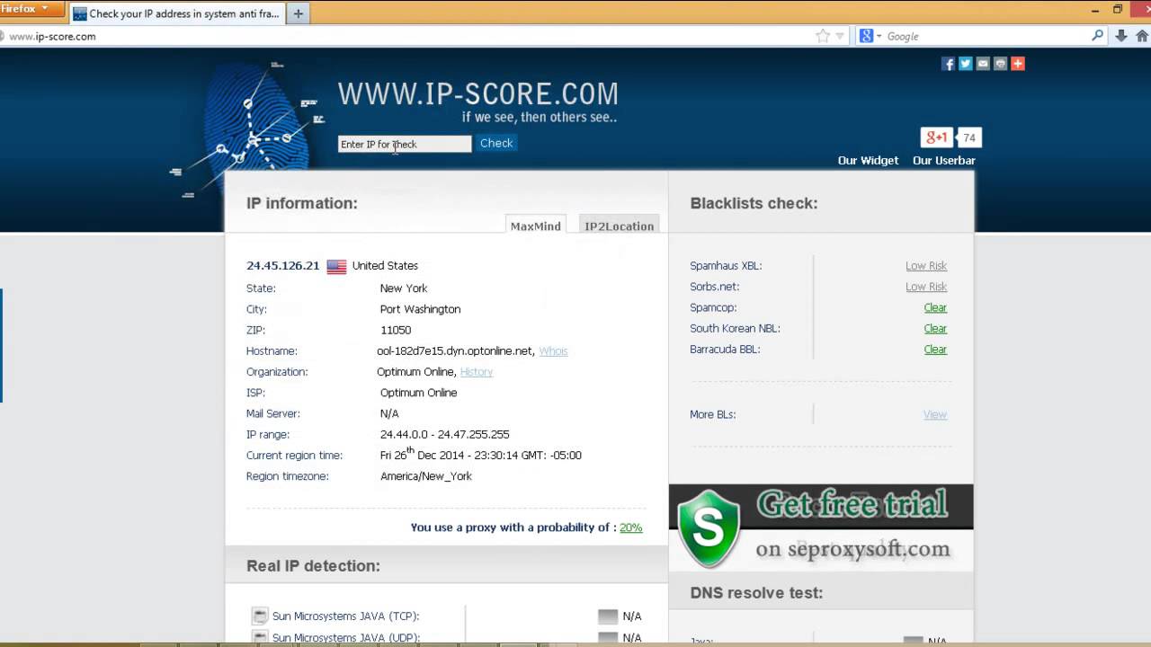1151x647 pixels.
Task: Open Spamhaus XBL Low Risk link
Action: pyautogui.click(x=926, y=266)
